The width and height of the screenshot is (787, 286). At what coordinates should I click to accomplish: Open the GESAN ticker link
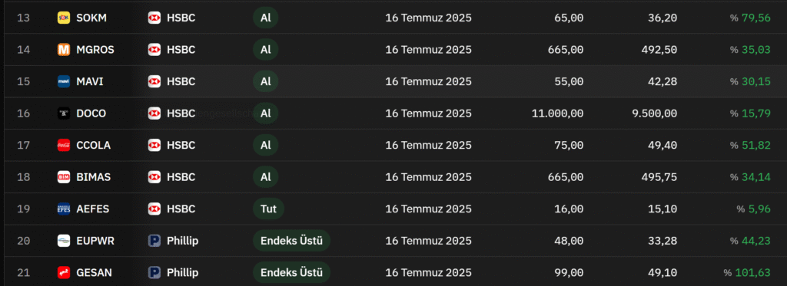click(94, 272)
